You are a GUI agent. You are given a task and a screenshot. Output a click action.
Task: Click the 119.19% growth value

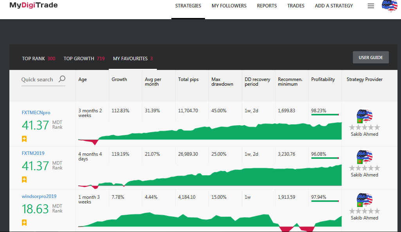(x=120, y=154)
